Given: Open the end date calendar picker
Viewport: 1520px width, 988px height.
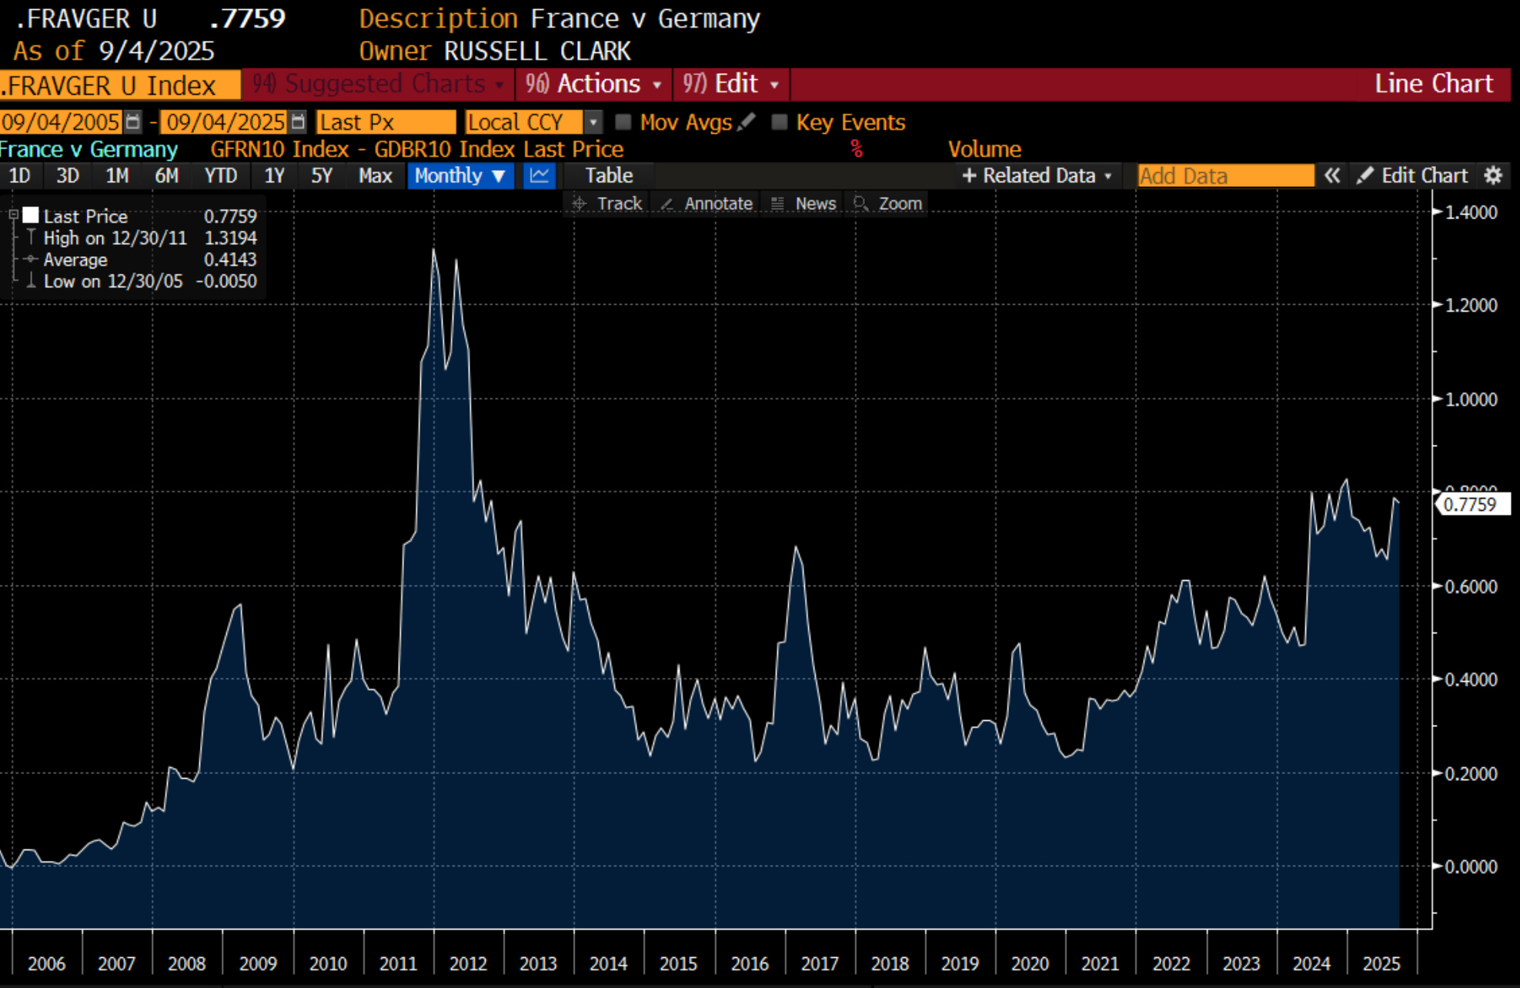Looking at the screenshot, I should (x=299, y=122).
